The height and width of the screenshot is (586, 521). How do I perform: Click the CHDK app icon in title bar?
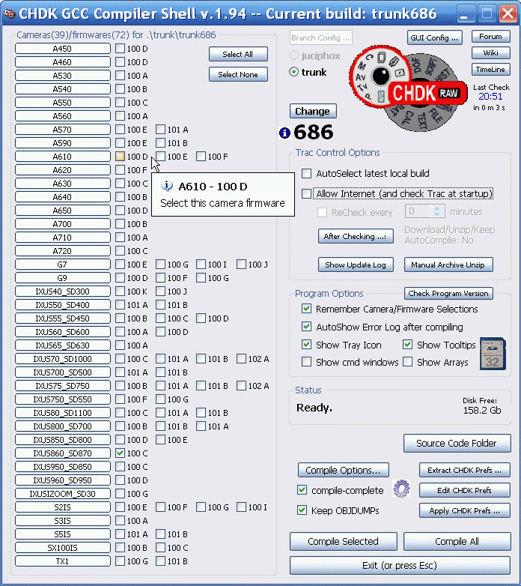[8, 13]
